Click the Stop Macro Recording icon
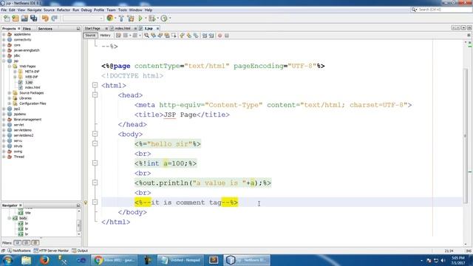Screen dimensions: 473x266 point(227,35)
